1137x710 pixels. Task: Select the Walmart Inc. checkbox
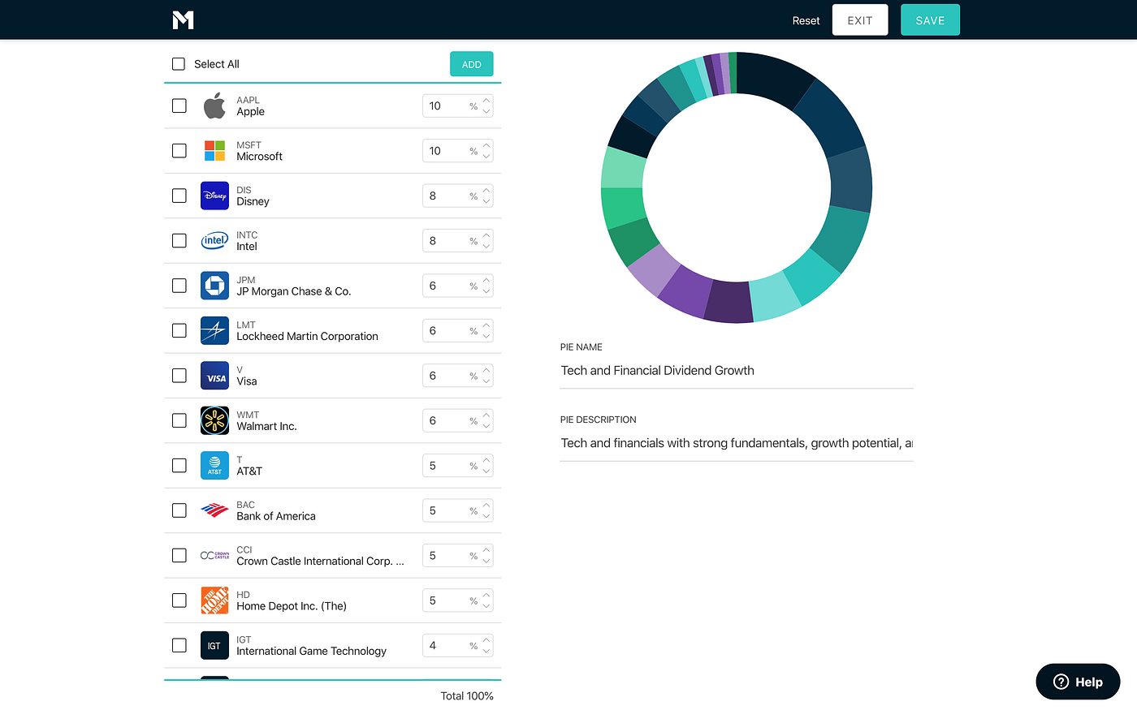pyautogui.click(x=179, y=420)
